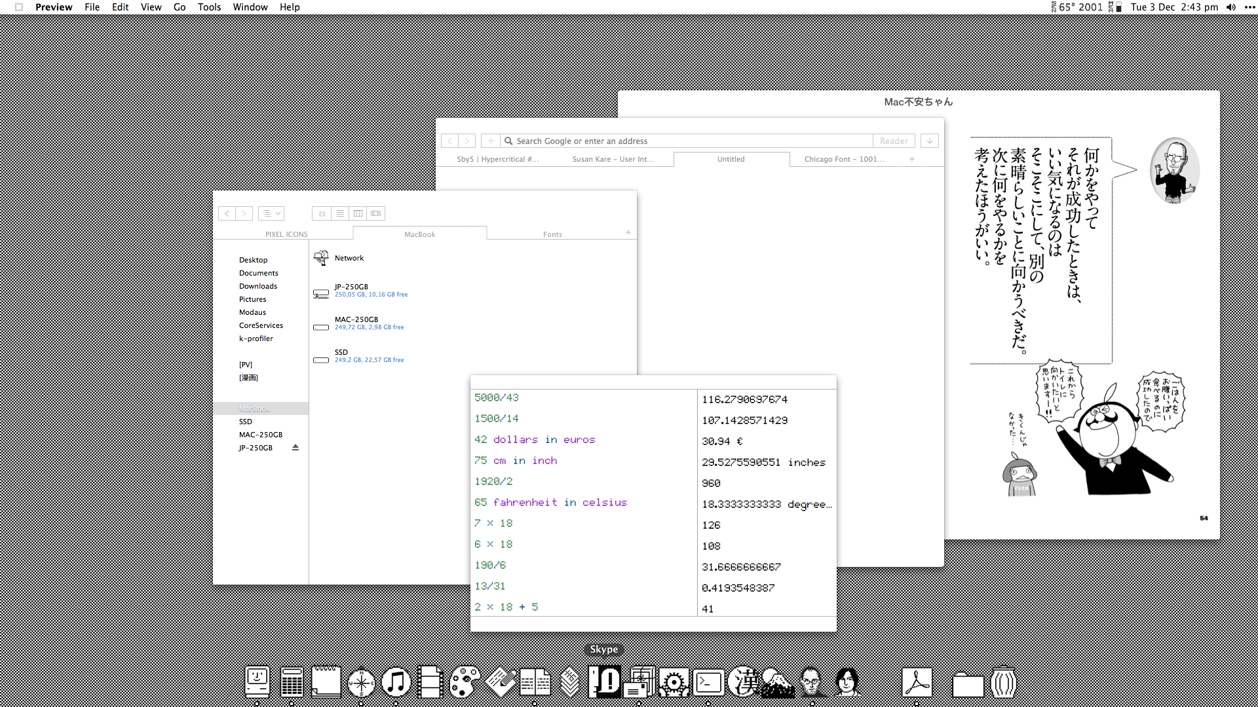Open the volume control in menu bar
The image size is (1258, 707).
[1231, 7]
